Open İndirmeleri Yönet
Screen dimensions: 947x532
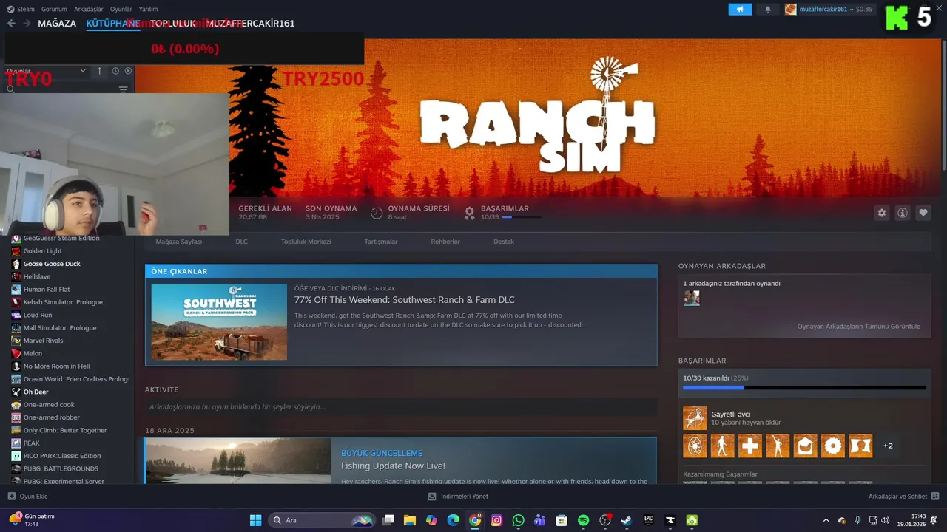click(x=459, y=497)
